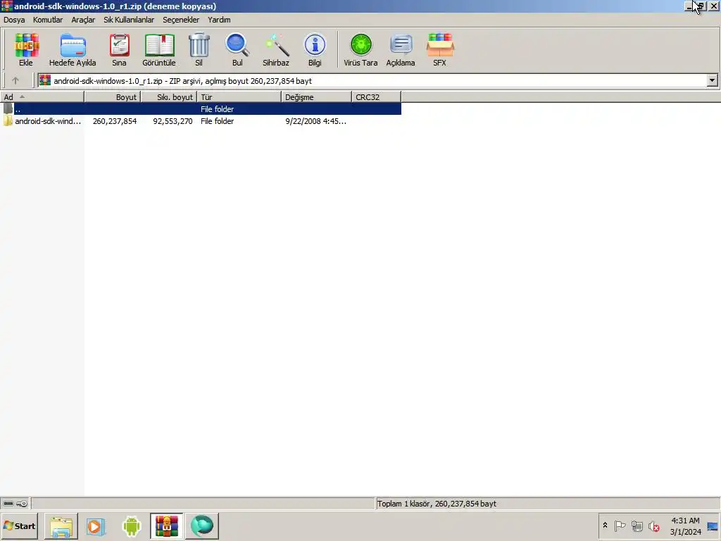Open Yardım menu
The width and height of the screenshot is (721, 541).
pyautogui.click(x=220, y=20)
